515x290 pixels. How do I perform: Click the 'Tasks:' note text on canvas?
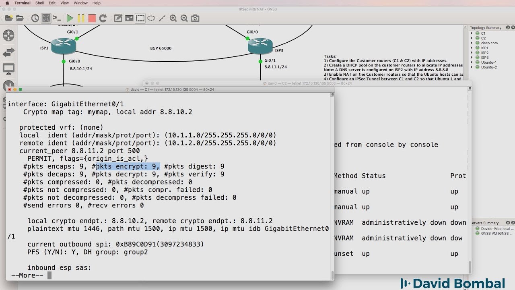point(330,56)
